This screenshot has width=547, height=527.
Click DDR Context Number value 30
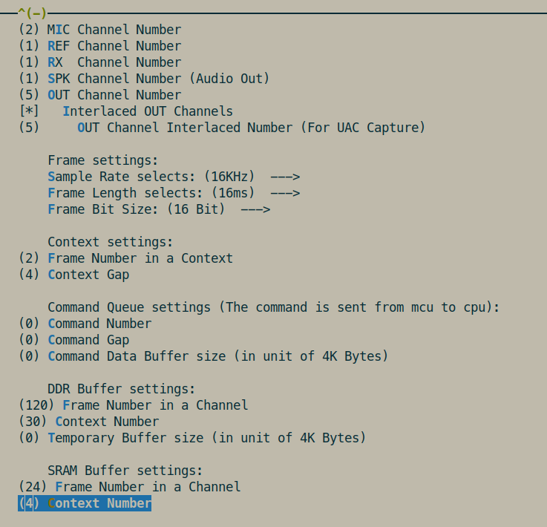[89, 422]
